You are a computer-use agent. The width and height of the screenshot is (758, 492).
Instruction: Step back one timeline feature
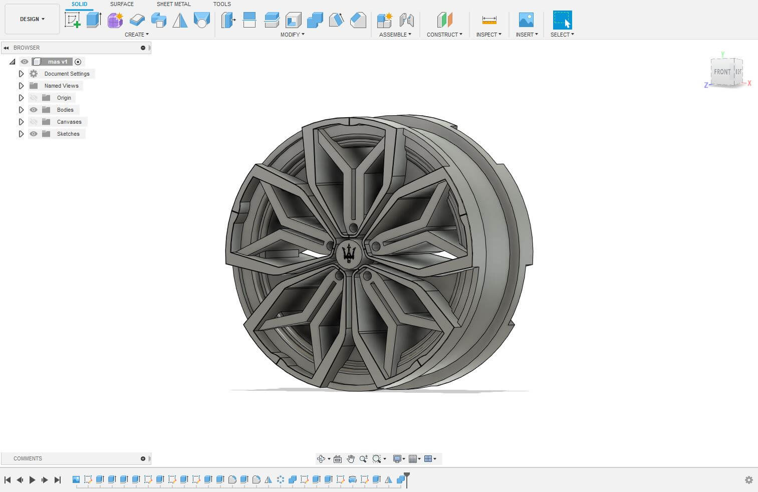(20, 480)
